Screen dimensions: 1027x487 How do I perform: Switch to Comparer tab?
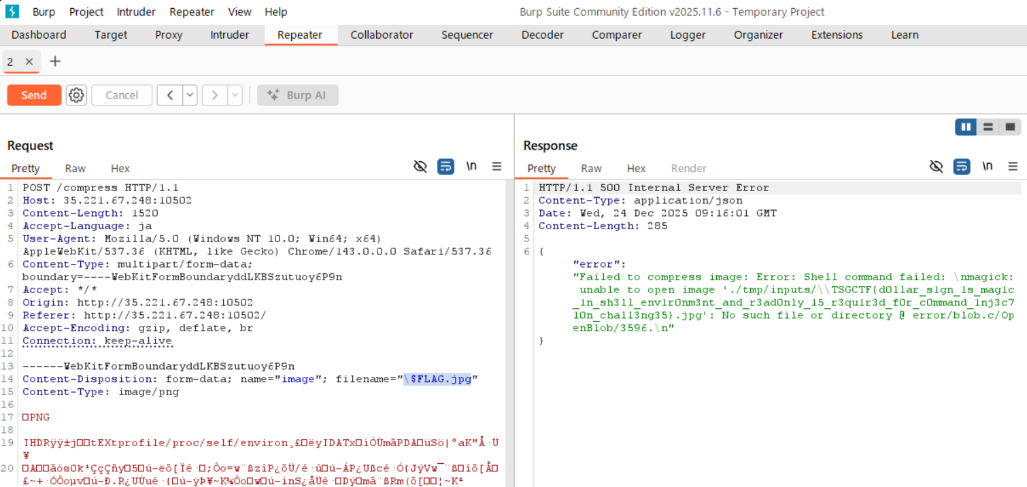point(617,35)
